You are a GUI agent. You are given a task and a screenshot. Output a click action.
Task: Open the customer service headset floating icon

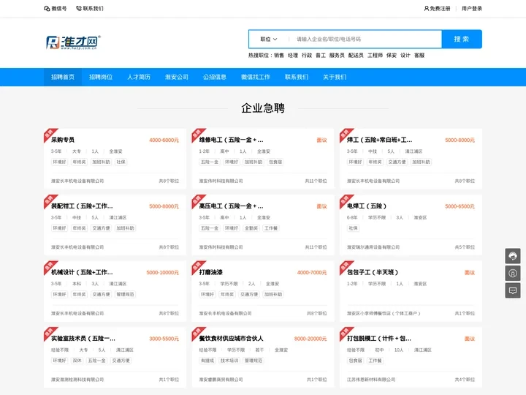pyautogui.click(x=513, y=256)
